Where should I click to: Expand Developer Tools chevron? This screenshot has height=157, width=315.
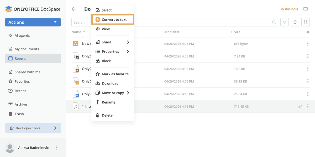(x=55, y=128)
